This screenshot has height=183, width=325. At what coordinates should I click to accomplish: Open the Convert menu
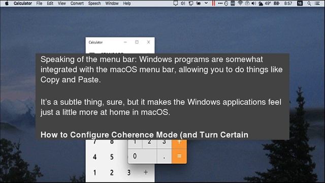77,4
